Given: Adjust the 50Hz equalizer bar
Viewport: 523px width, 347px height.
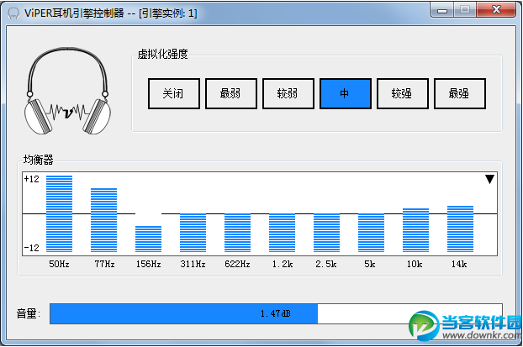Looking at the screenshot, I should [x=59, y=213].
